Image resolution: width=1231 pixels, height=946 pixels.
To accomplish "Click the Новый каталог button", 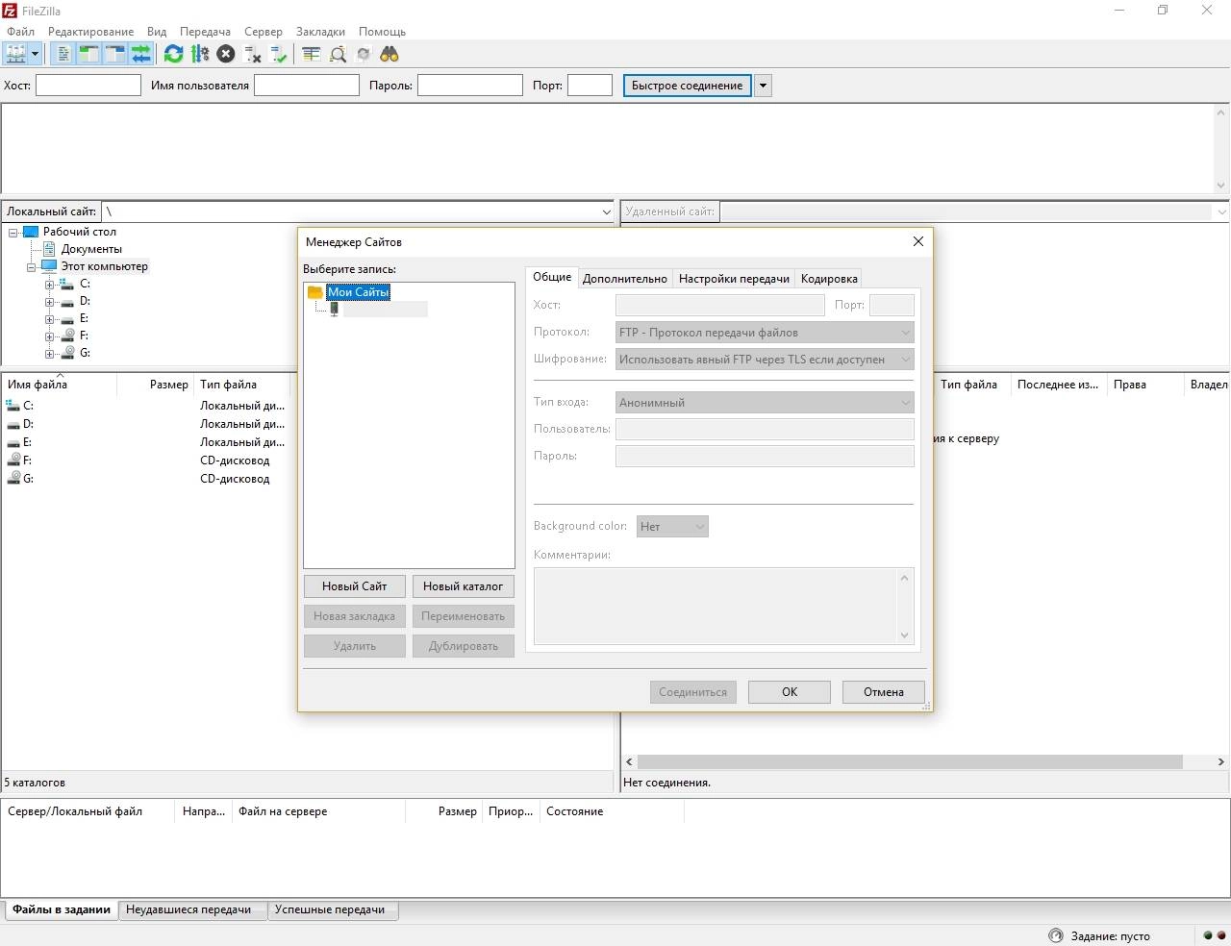I will pyautogui.click(x=464, y=586).
